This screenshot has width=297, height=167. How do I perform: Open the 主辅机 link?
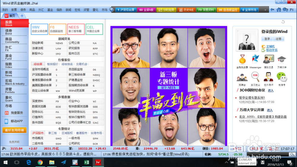[270, 46]
